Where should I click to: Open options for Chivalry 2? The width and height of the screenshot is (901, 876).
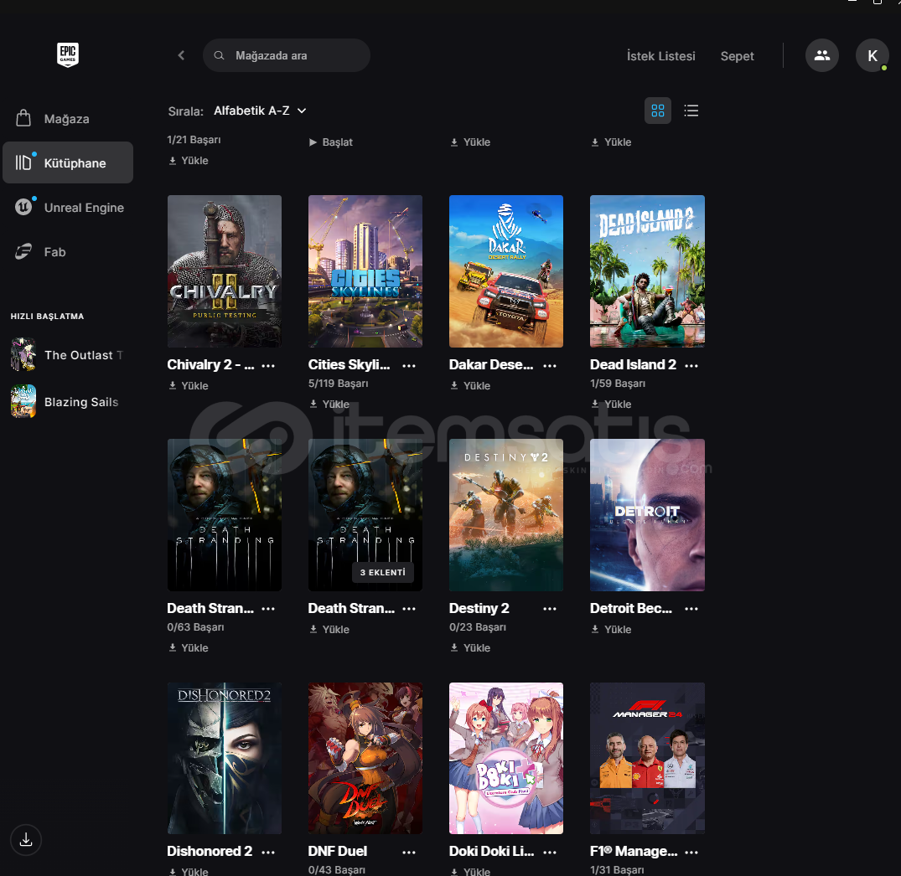[x=268, y=366]
